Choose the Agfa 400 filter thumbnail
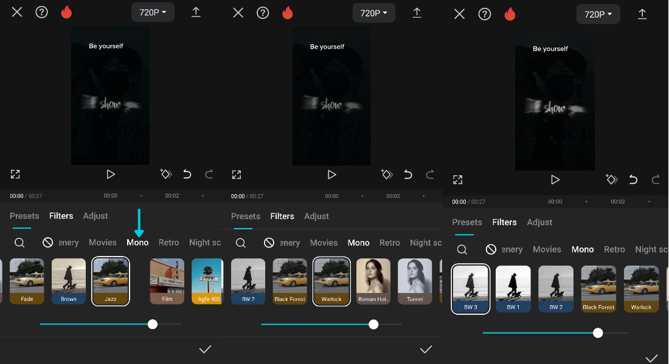Screen dimensions: 669x364 click(207, 281)
